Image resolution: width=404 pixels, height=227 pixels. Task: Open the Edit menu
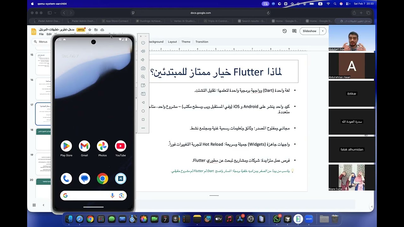(49, 34)
